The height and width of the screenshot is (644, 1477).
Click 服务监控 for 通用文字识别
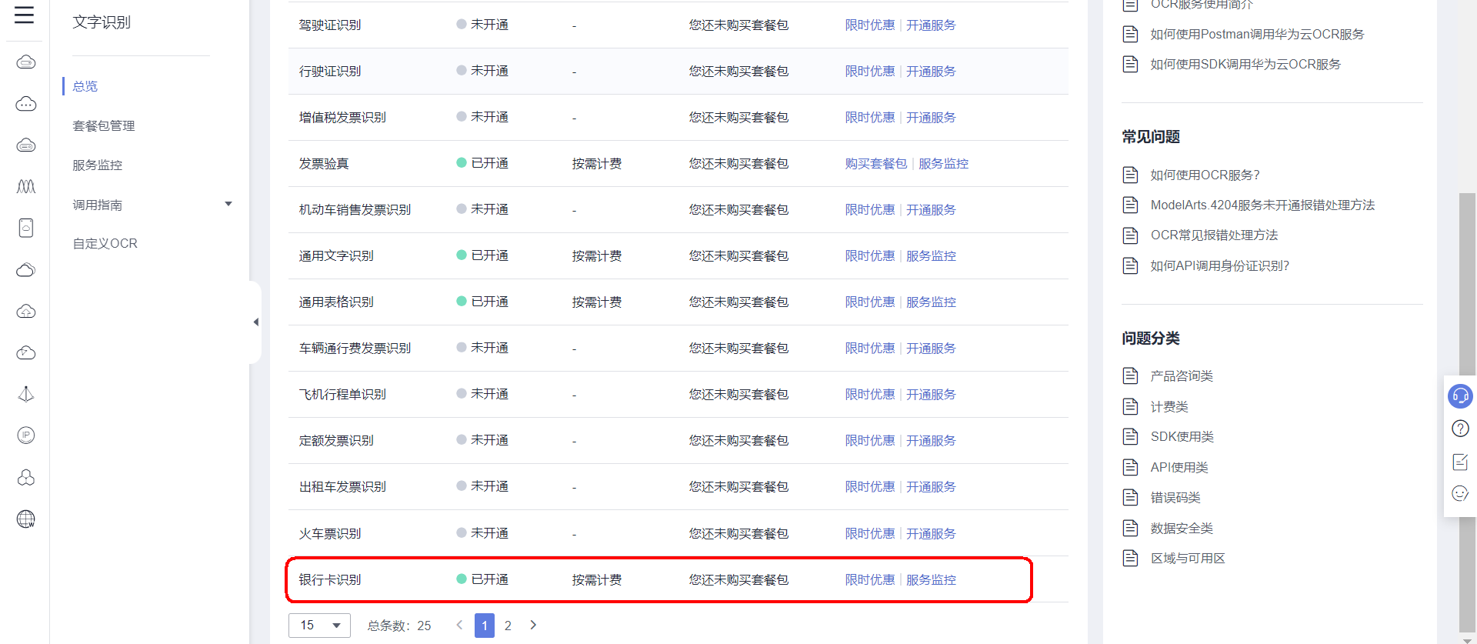pyautogui.click(x=931, y=255)
